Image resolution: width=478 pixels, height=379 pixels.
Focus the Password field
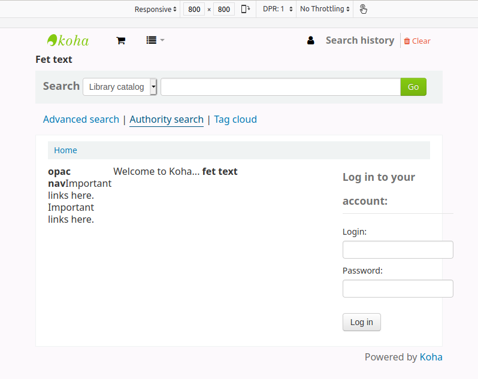point(397,289)
